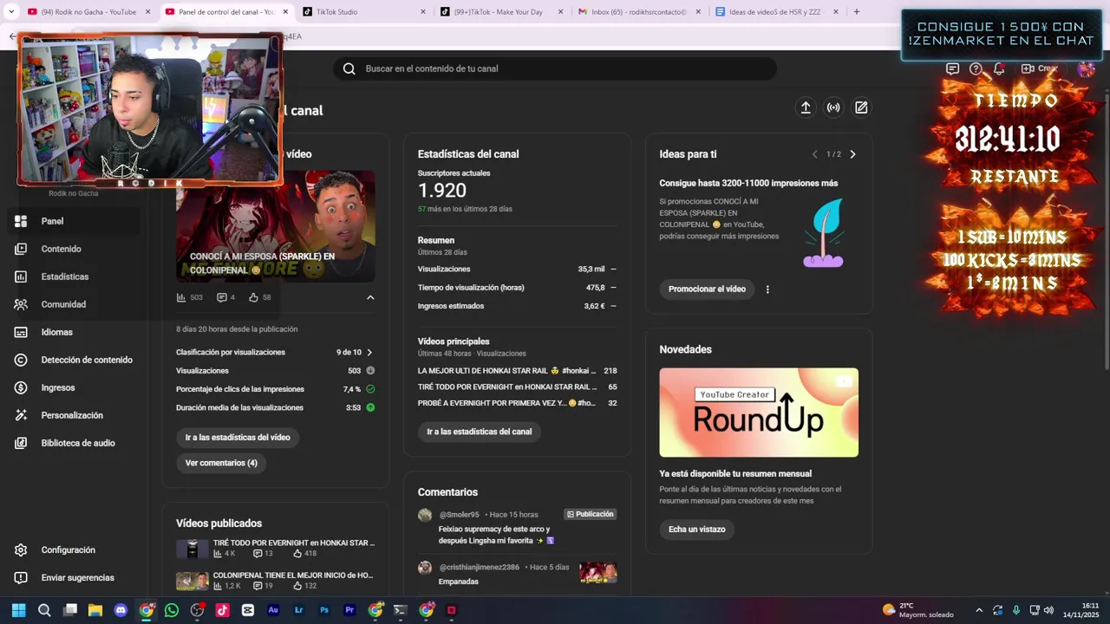Image resolution: width=1110 pixels, height=624 pixels.
Task: Click the go live broadcast icon
Action: pyautogui.click(x=833, y=107)
